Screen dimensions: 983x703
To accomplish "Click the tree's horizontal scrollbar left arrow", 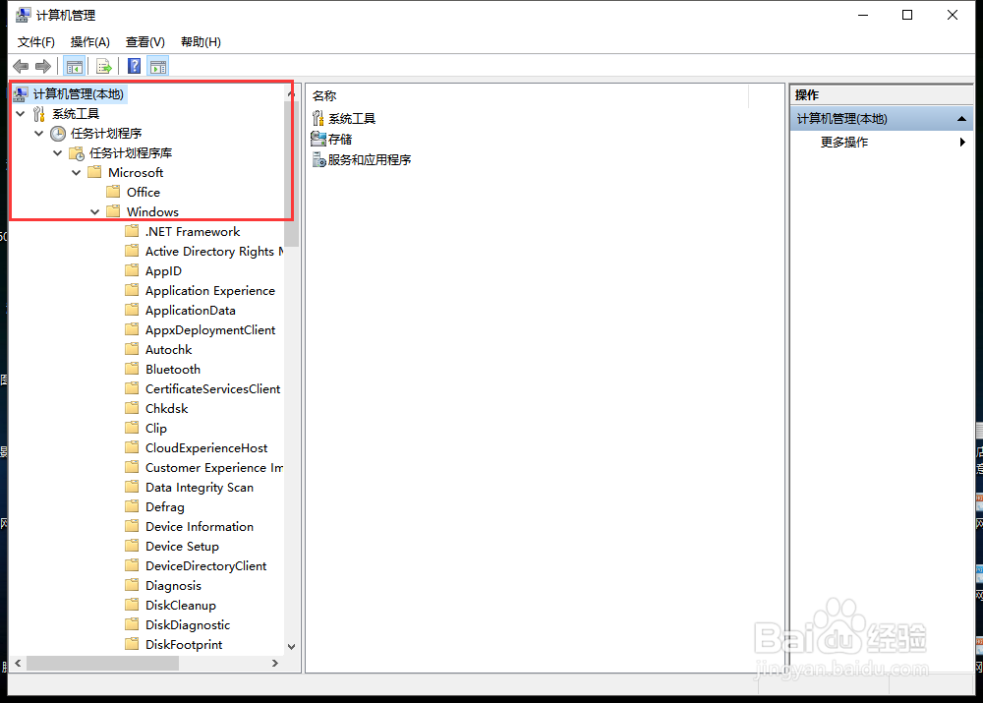I will point(18,663).
